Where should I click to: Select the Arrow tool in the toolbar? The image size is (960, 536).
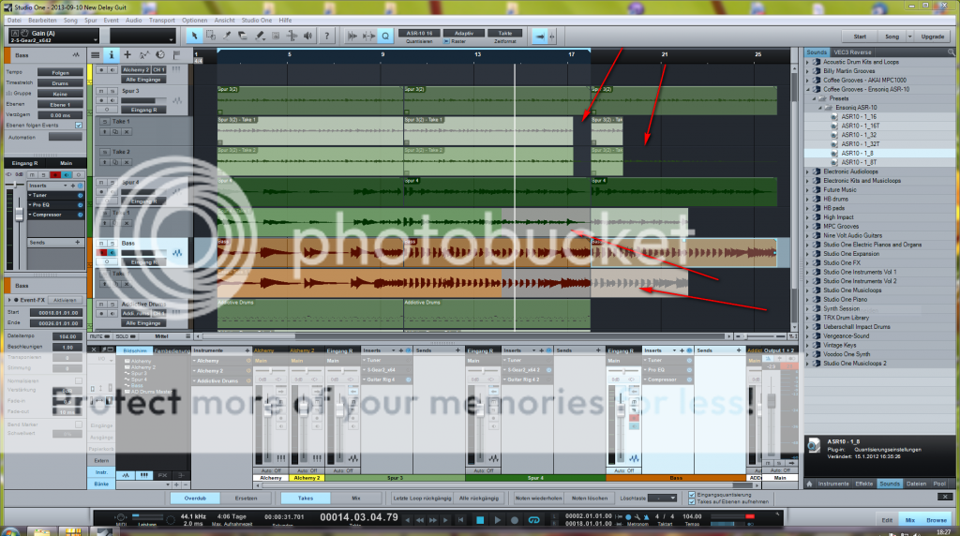(194, 37)
